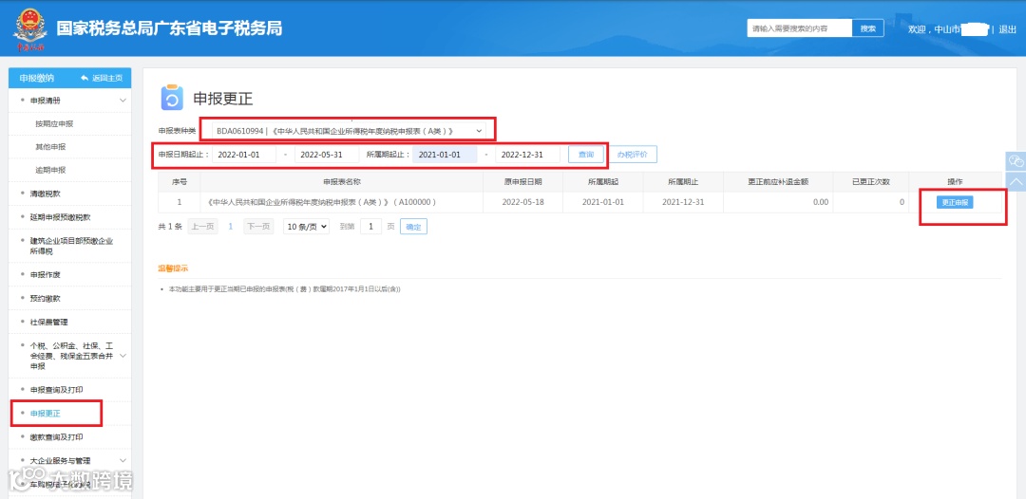Click the 温馨提示 heading
The width and height of the screenshot is (1026, 499).
174,268
